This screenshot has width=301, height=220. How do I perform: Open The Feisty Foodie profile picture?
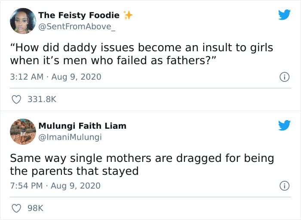[x=23, y=21]
